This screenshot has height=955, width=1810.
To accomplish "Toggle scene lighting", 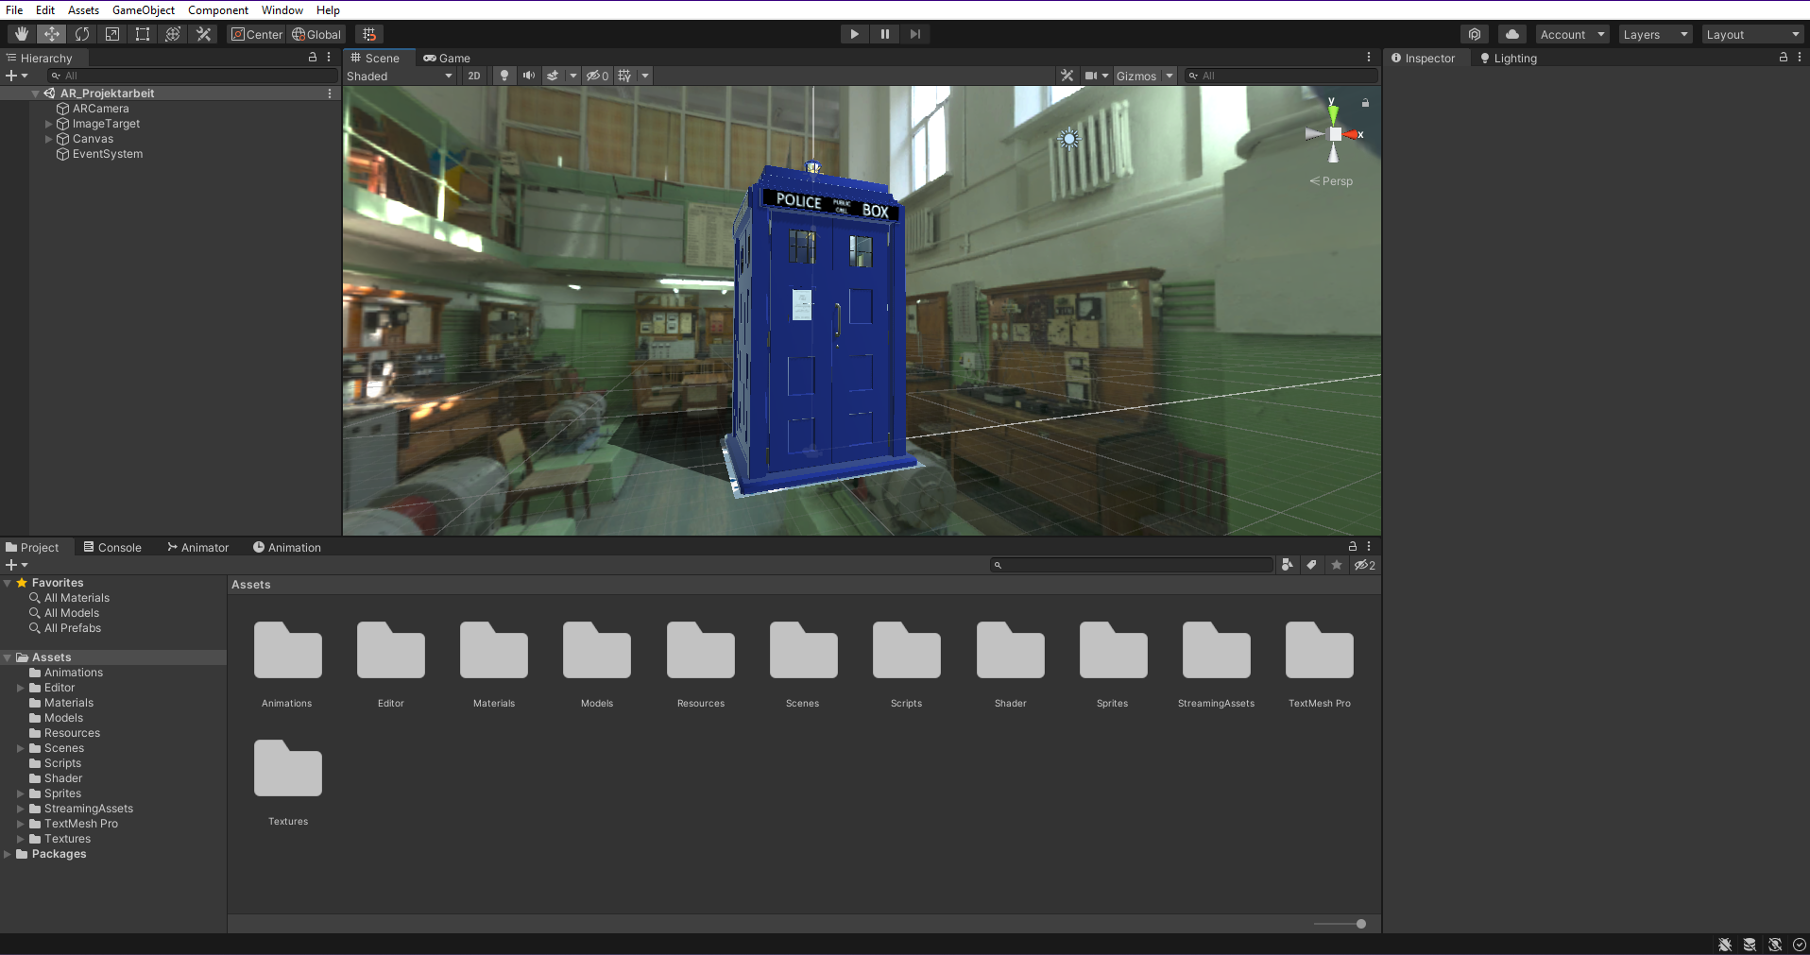I will click(x=504, y=76).
